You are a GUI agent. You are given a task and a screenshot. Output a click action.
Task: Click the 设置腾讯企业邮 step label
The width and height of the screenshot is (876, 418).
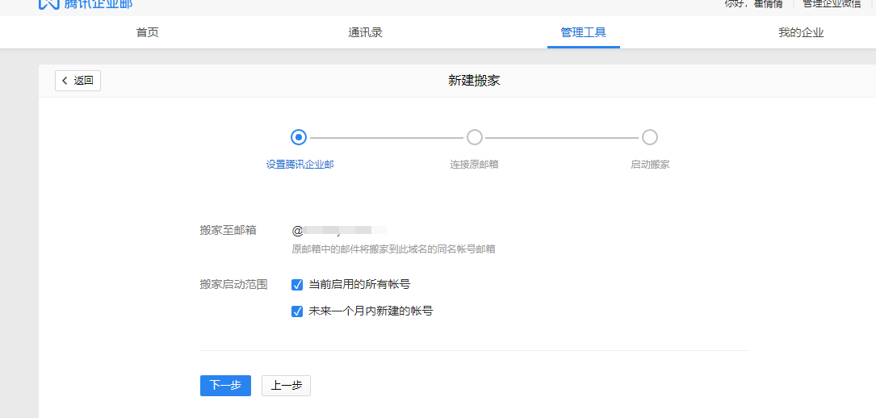click(300, 165)
